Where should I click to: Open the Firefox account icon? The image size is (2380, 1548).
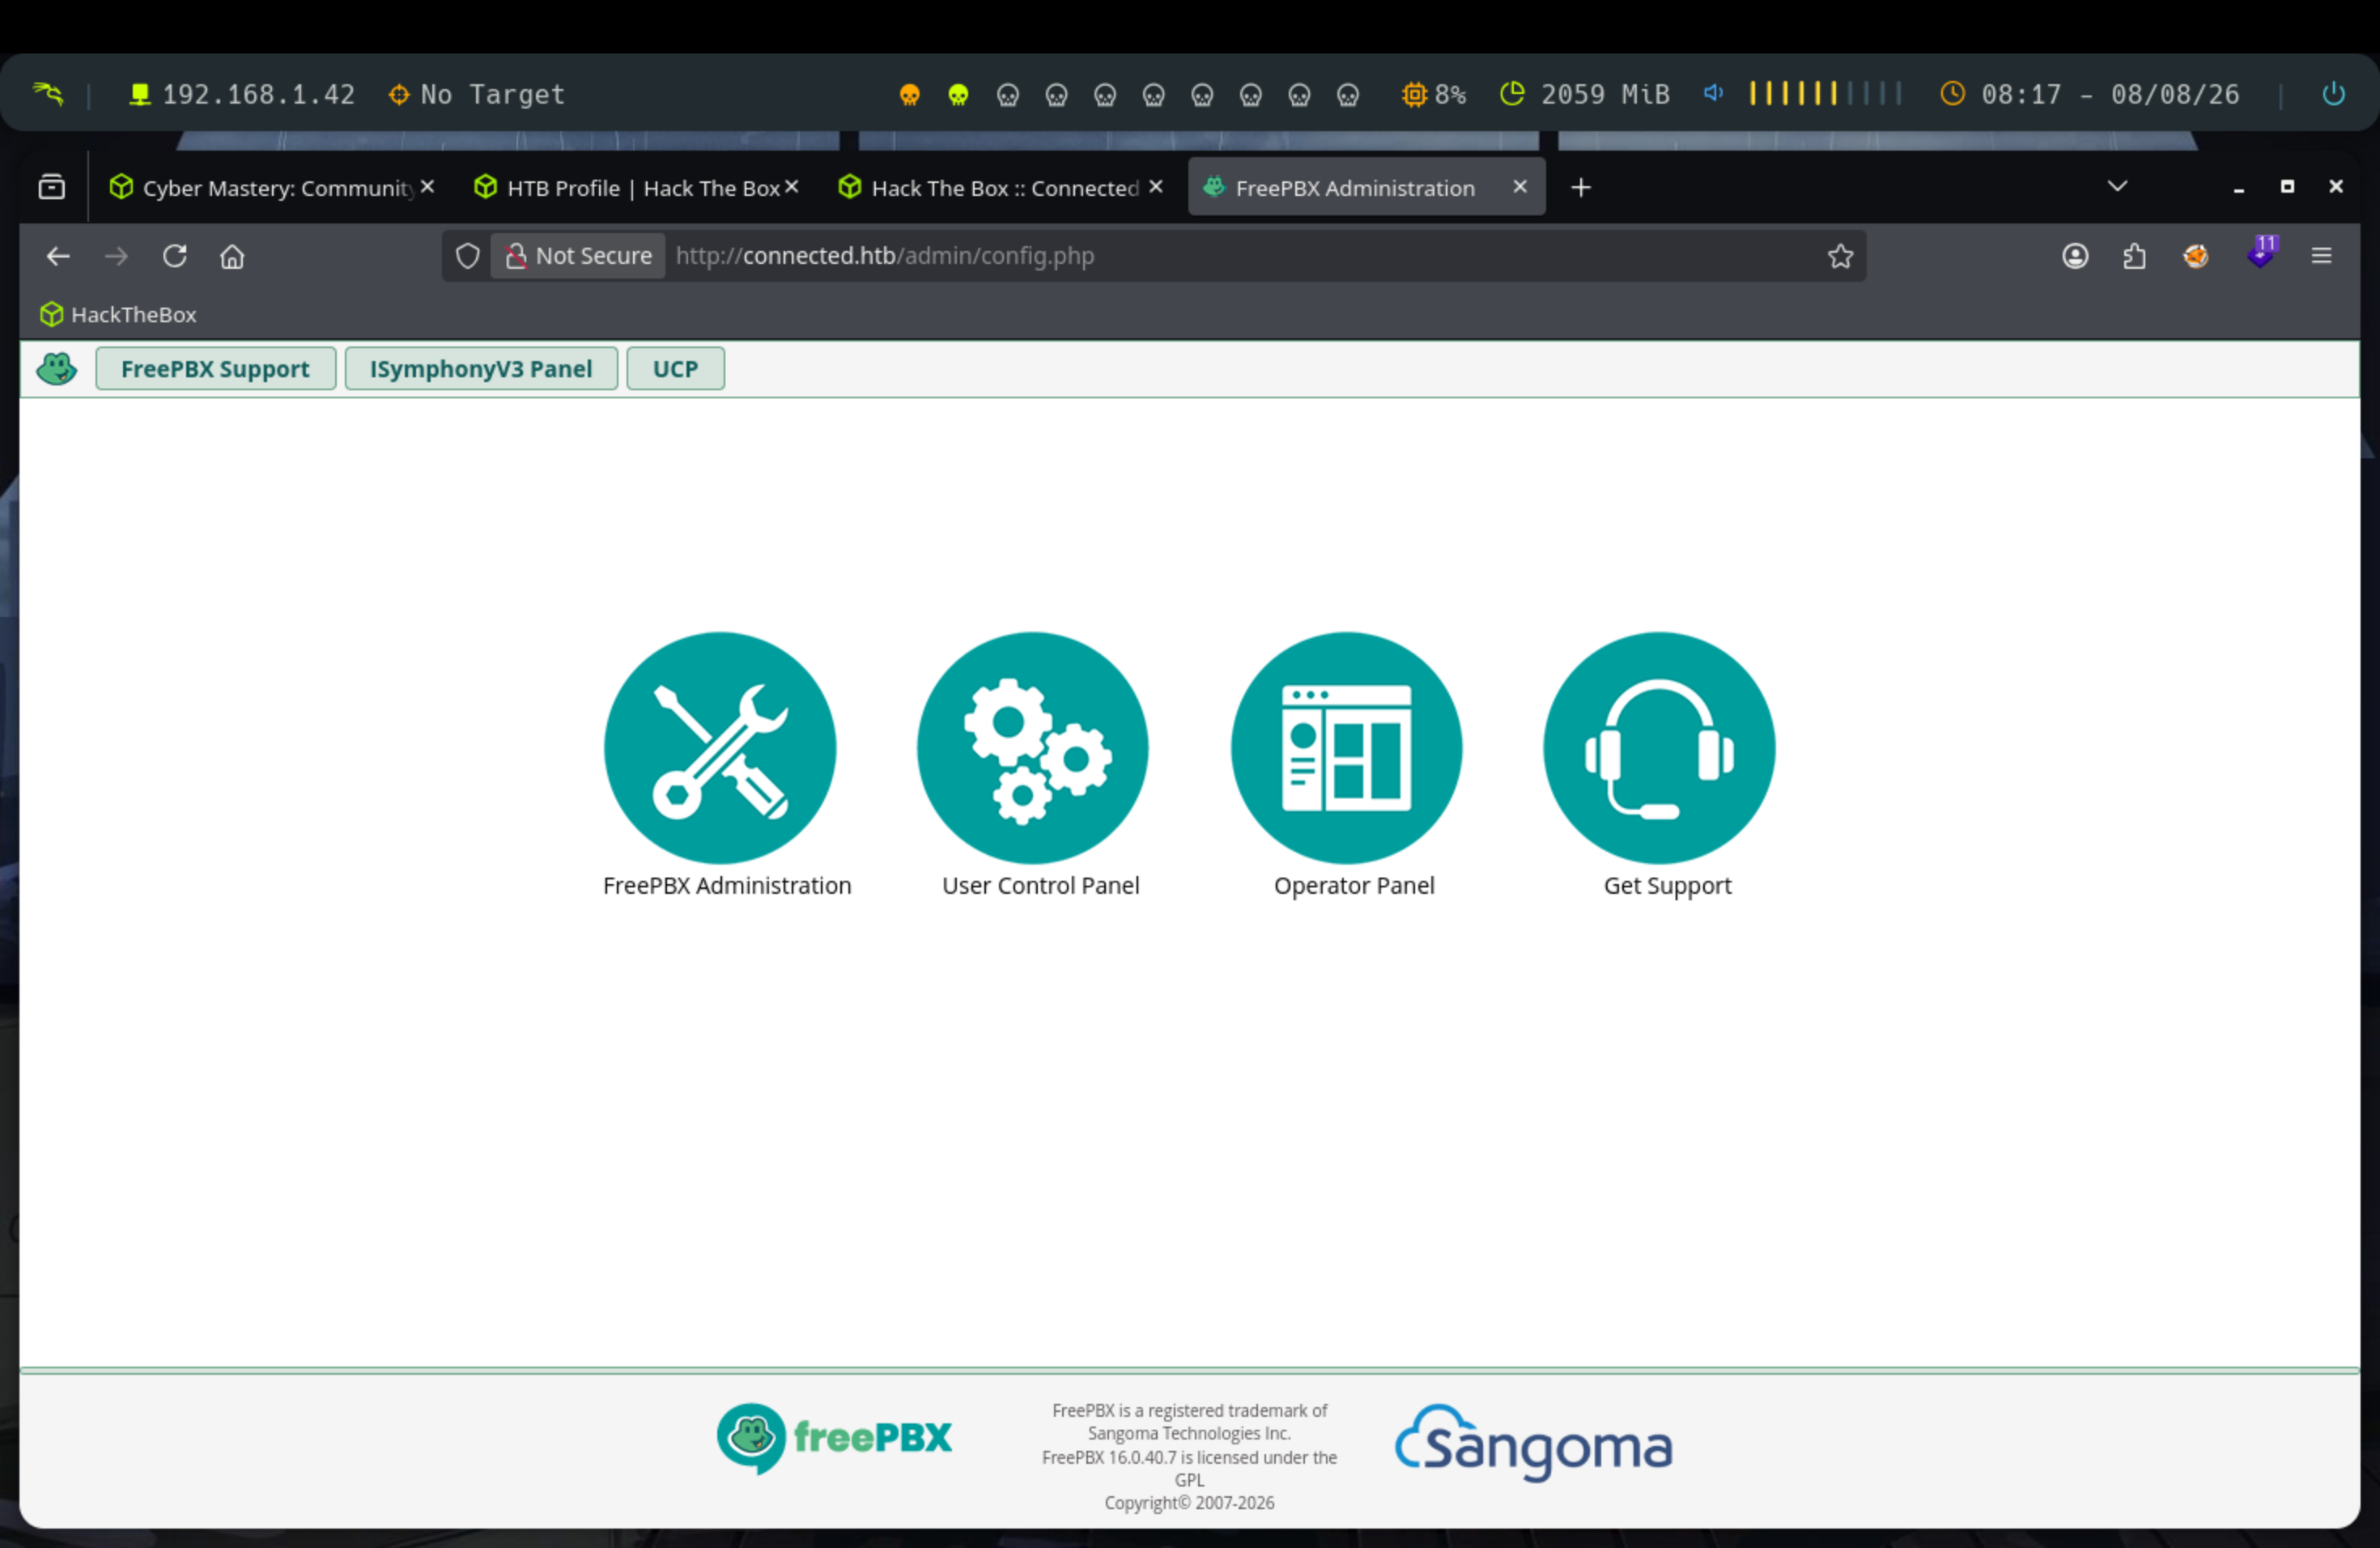(x=2075, y=256)
